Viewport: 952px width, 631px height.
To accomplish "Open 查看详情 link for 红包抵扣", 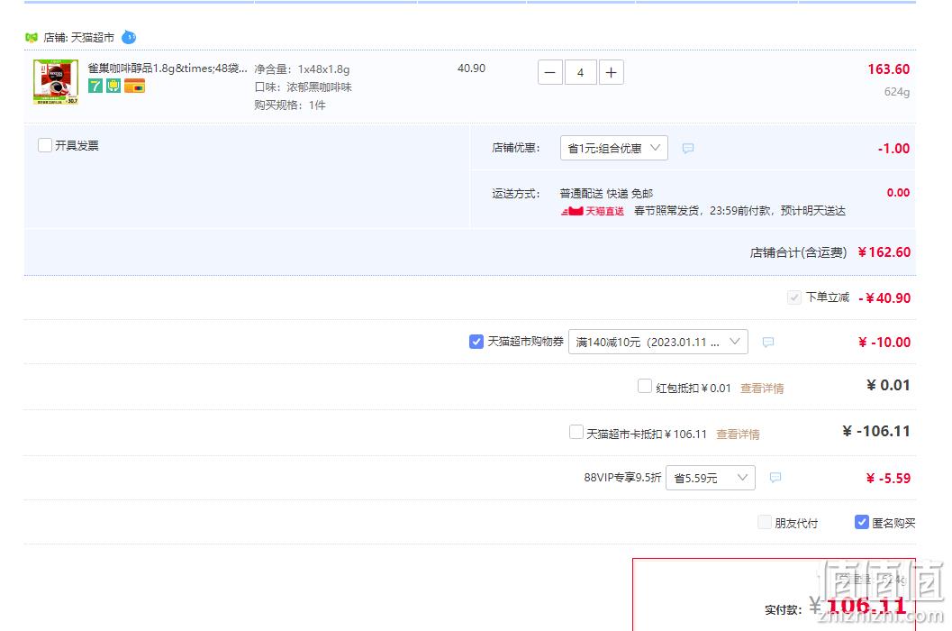I will pyautogui.click(x=762, y=388).
